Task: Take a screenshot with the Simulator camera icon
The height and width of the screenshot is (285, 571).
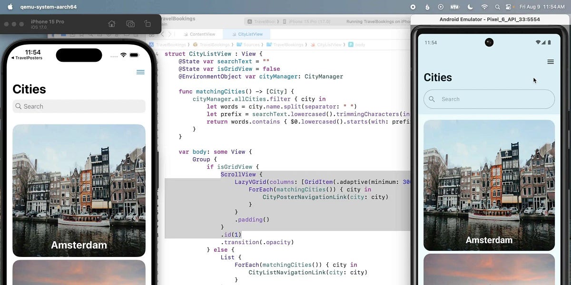Action: 130,24
